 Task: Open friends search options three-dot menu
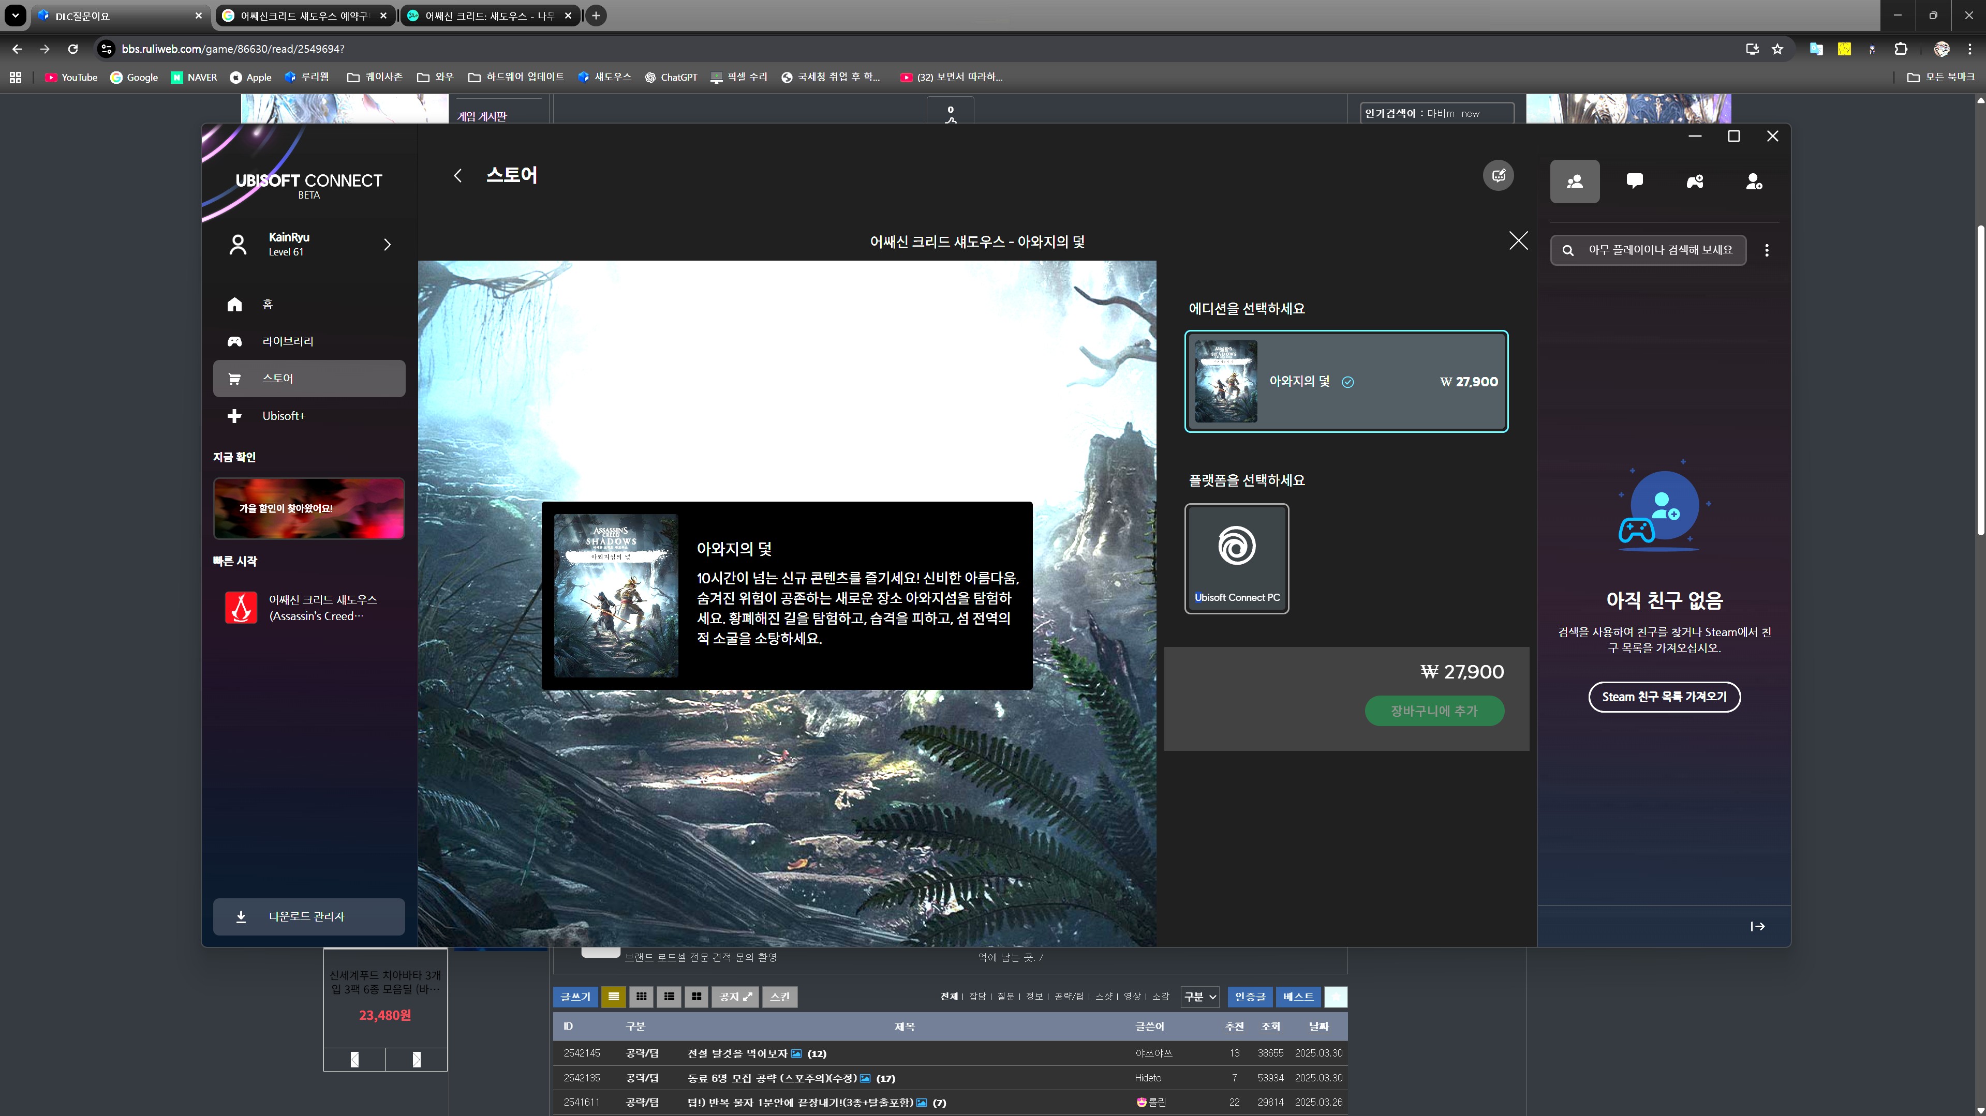click(1767, 250)
